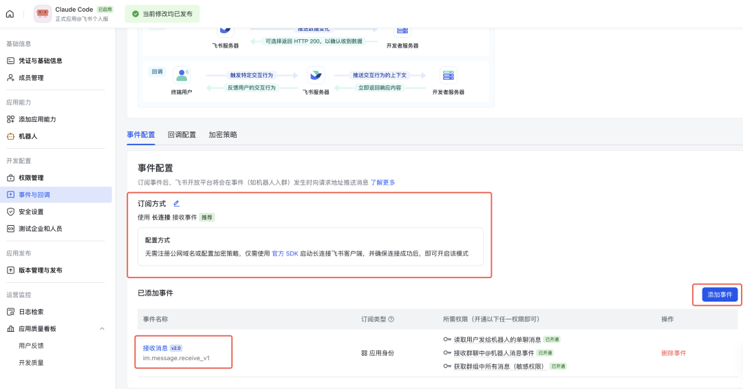Viewport: 743px width, 389px height.
Task: Click the 飞书服务器 icon in the 回调 row
Action: [x=316, y=76]
